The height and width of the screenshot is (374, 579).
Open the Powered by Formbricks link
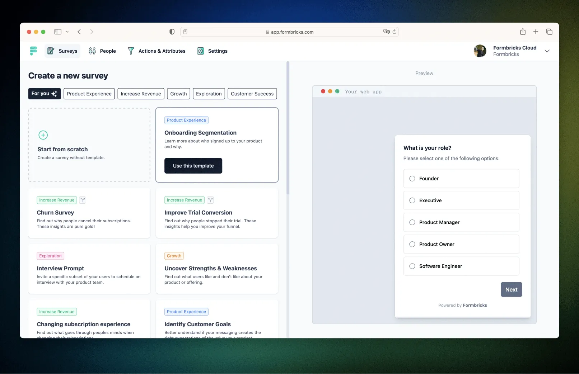462,306
